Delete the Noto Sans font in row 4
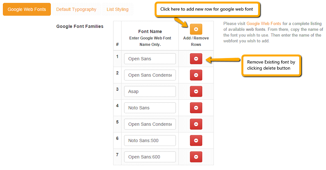The width and height of the screenshot is (326, 170). (x=196, y=108)
